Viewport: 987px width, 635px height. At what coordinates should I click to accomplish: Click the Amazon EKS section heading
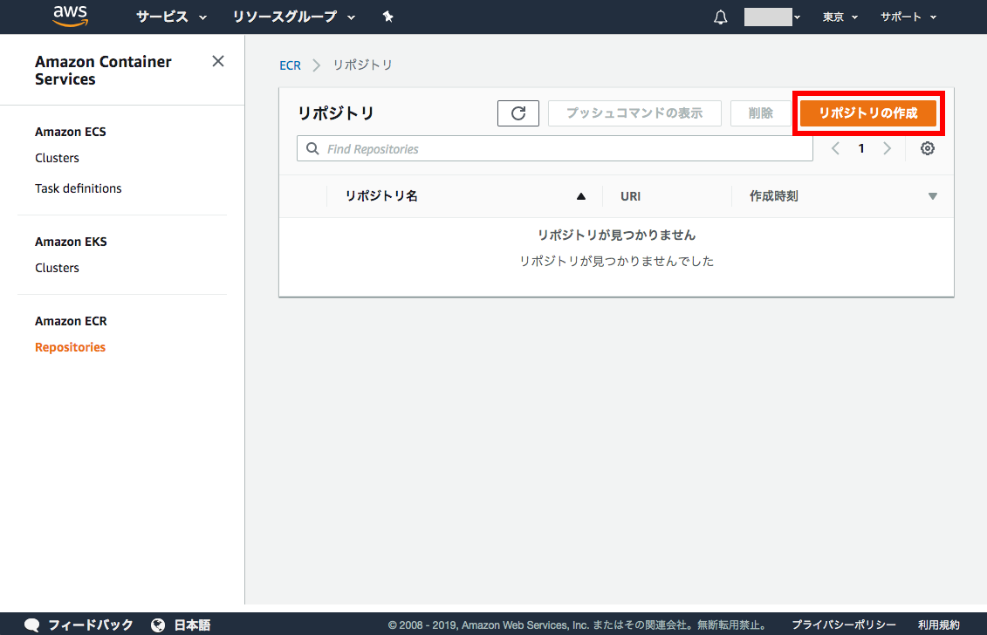click(71, 242)
